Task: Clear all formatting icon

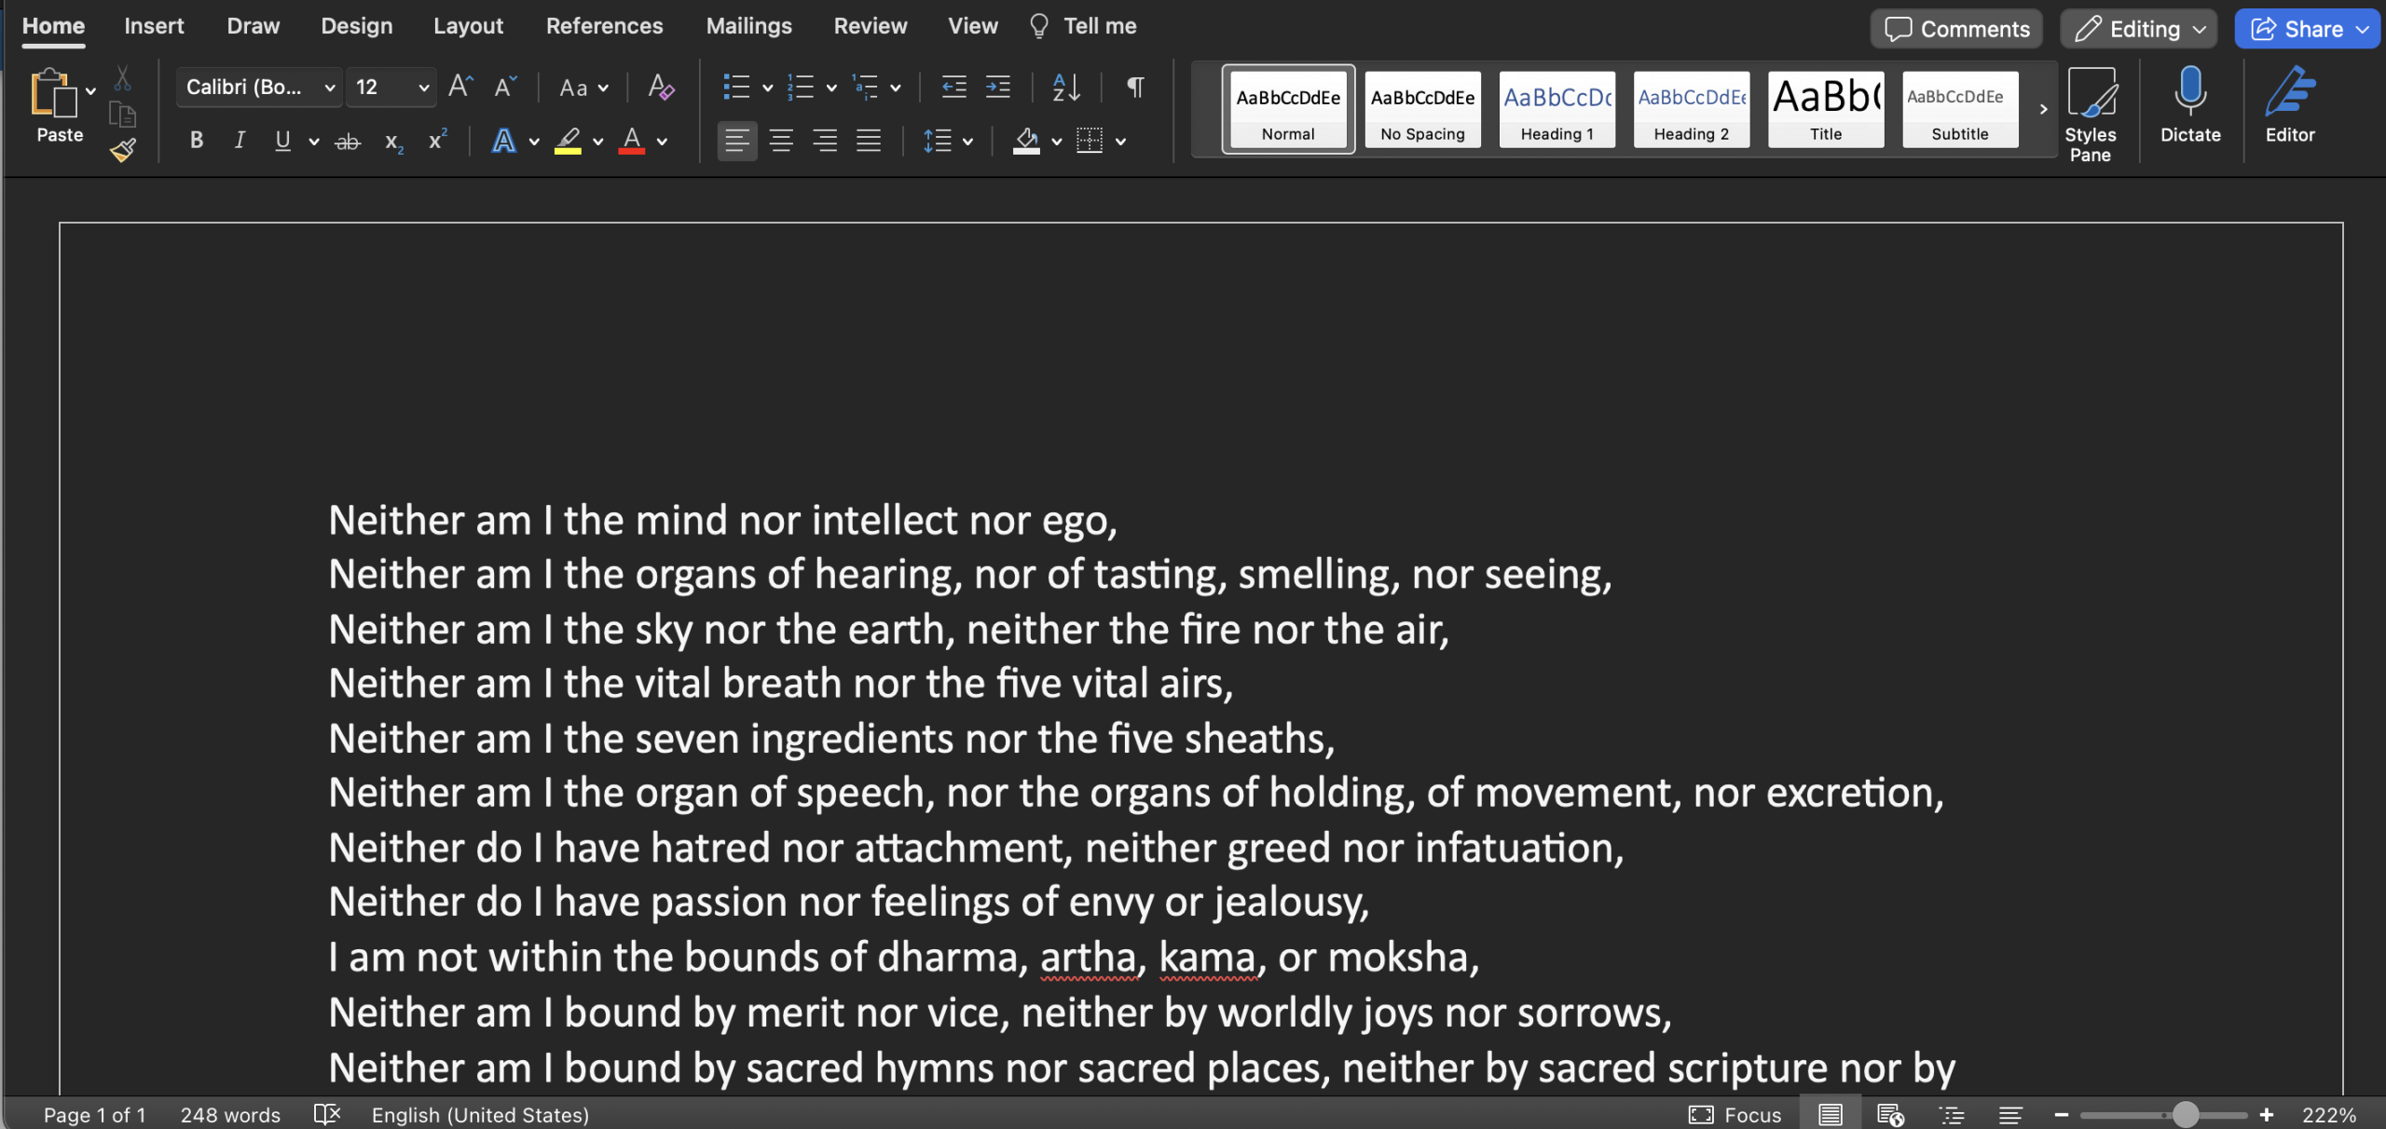Action: coord(661,87)
